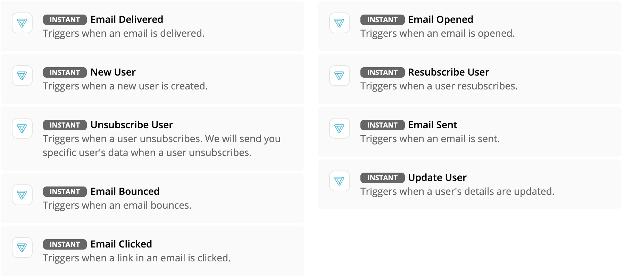Click the Update User description text
Image resolution: width=625 pixels, height=278 pixels.
pos(458,191)
